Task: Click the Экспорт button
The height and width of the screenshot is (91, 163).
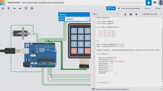Action: (x=148, y=8)
